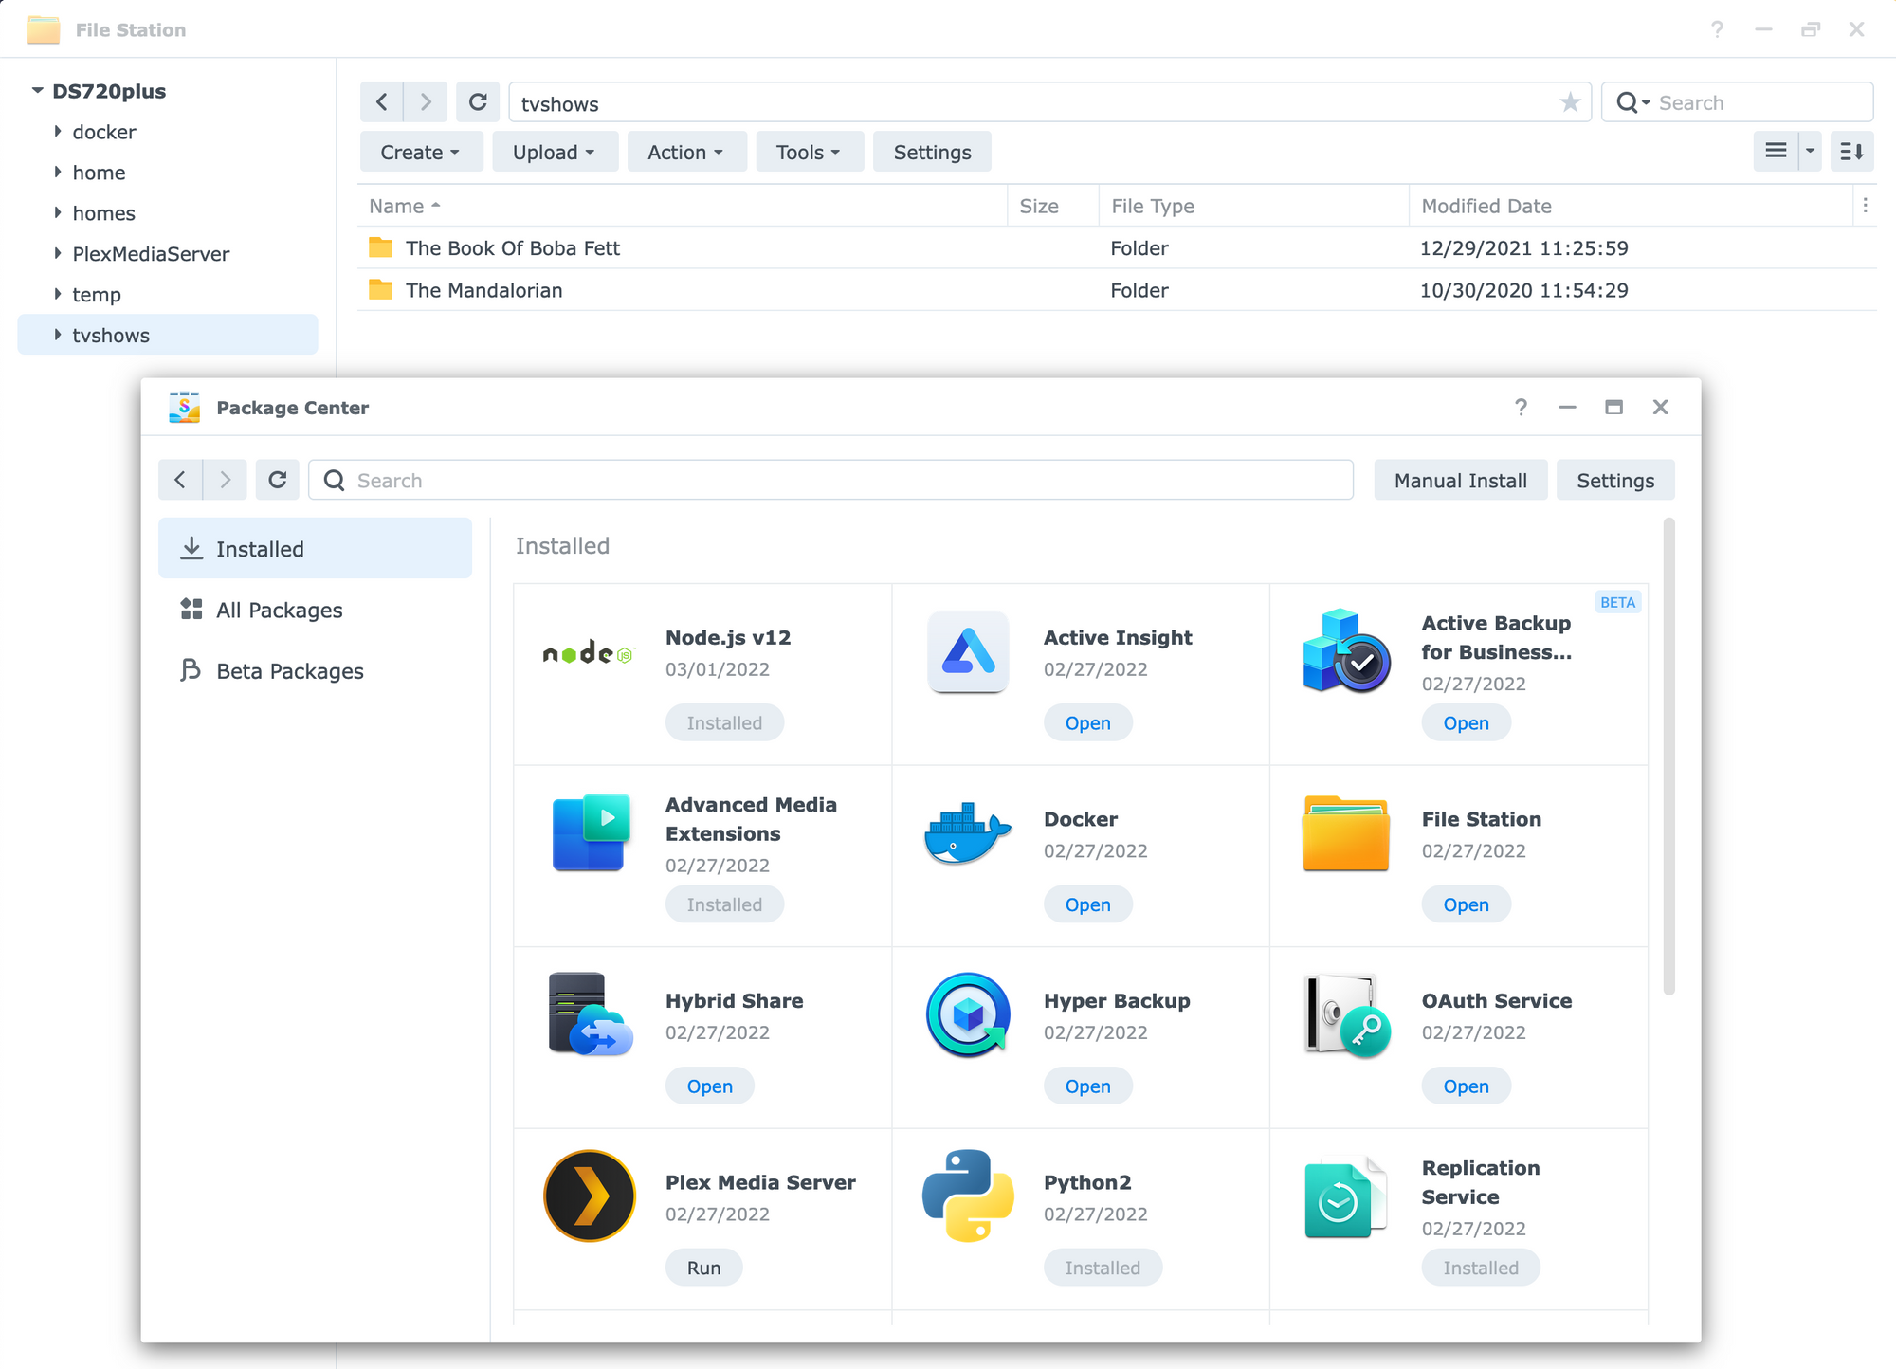Click the Advanced Media Extensions icon
The image size is (1896, 1369).
591,832
